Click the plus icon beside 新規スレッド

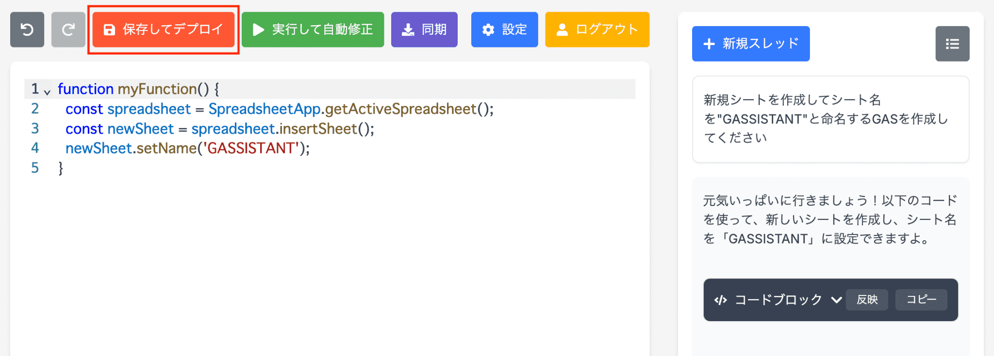pos(709,44)
